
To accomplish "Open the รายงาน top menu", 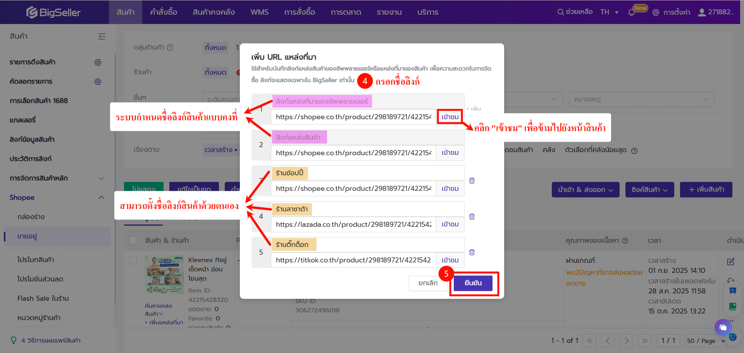I will click(x=389, y=12).
